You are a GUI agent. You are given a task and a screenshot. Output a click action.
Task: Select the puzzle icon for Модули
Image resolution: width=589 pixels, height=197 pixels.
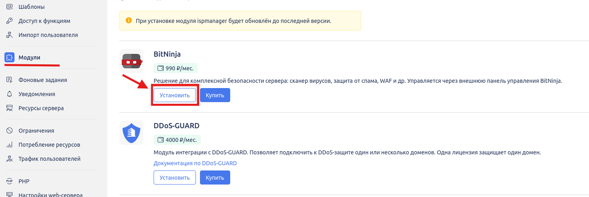tap(10, 57)
